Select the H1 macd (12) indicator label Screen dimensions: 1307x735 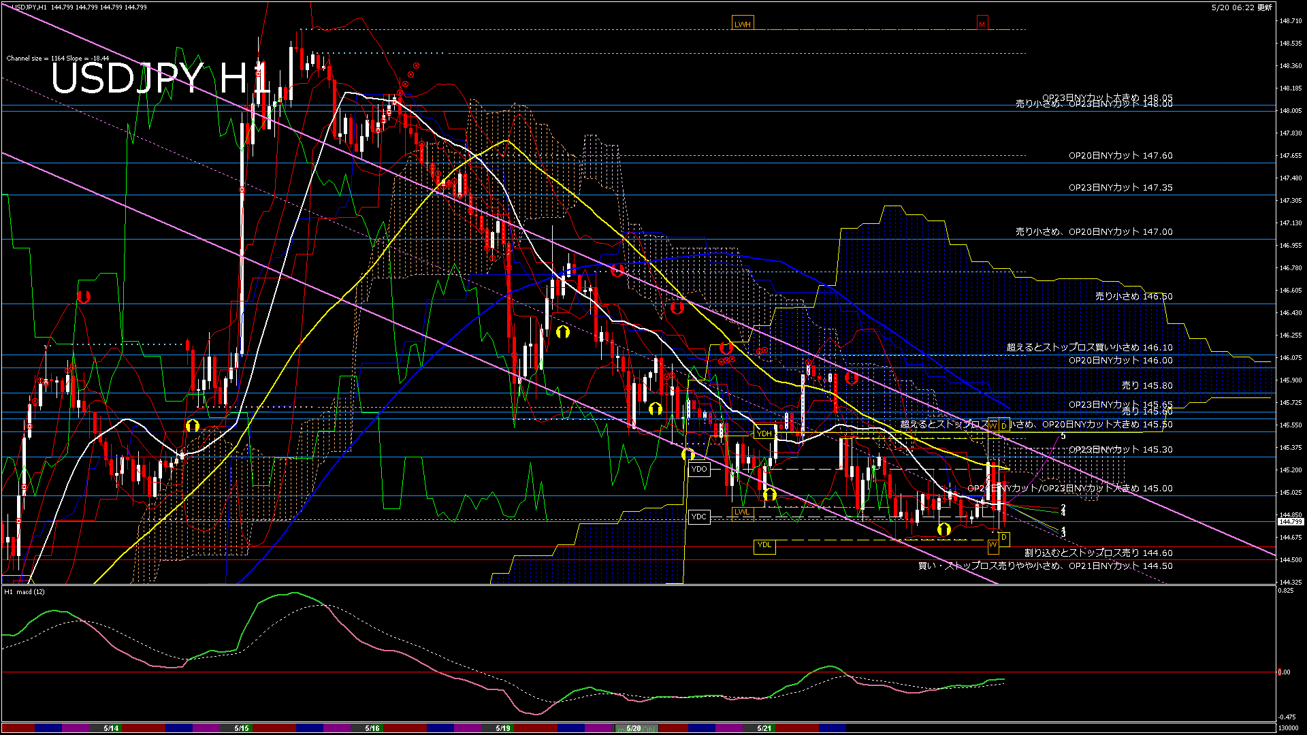[x=25, y=591]
